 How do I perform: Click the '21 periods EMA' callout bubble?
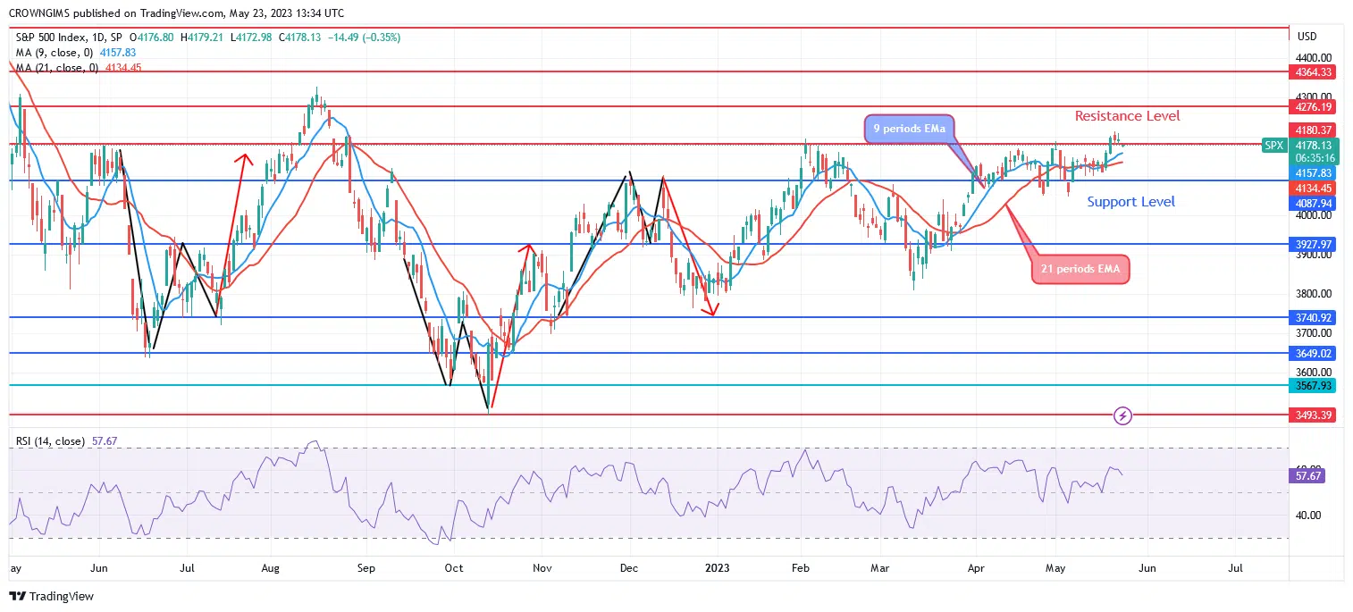pos(1081,268)
